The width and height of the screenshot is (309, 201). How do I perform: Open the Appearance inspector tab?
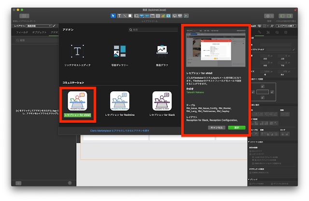pos(277,32)
